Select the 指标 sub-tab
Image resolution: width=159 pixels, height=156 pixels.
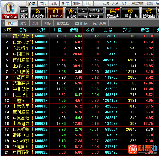[x=48, y=23]
